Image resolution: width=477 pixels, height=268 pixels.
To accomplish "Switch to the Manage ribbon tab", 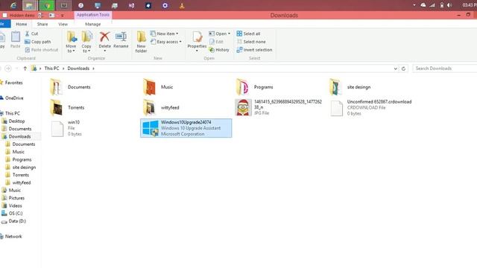I will (92, 24).
